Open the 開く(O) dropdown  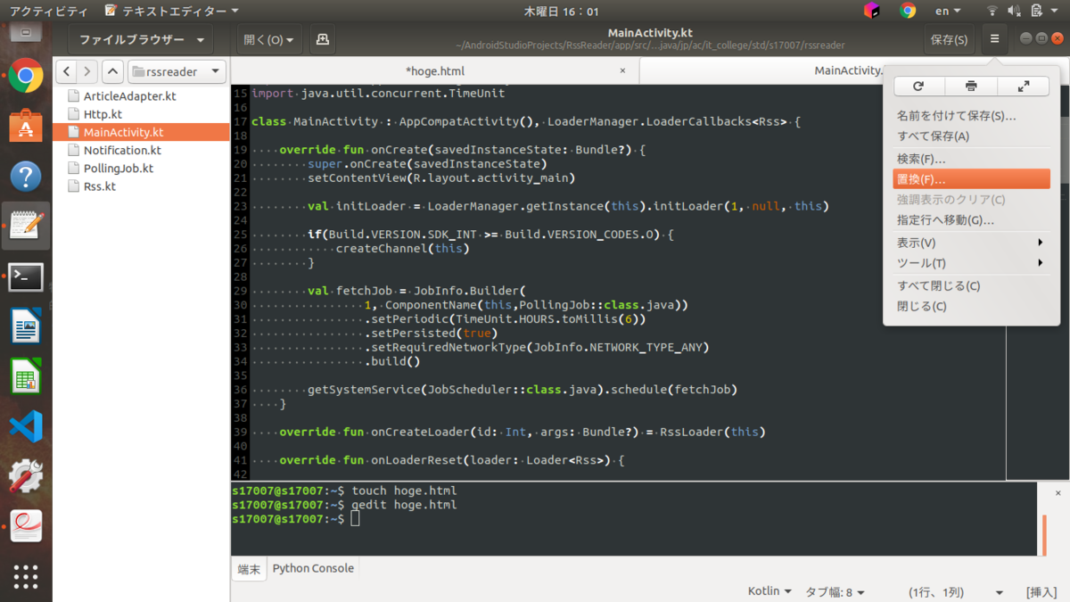[270, 39]
